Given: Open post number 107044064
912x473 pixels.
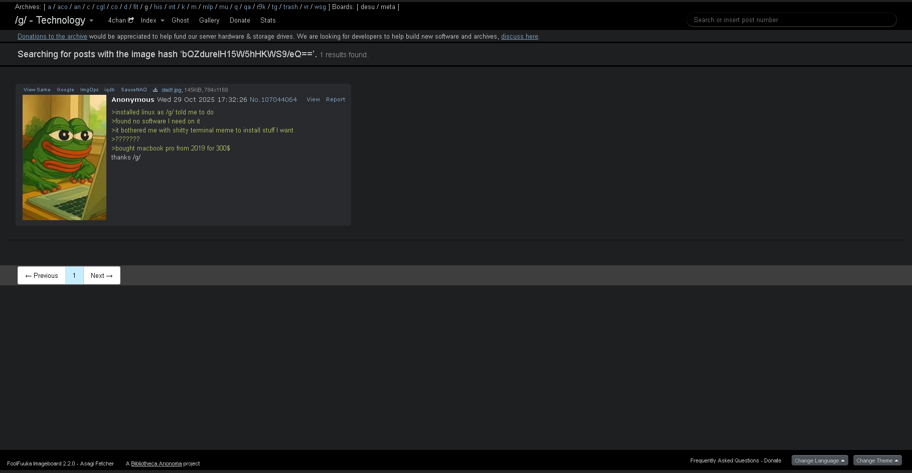Looking at the screenshot, I should tap(273, 100).
